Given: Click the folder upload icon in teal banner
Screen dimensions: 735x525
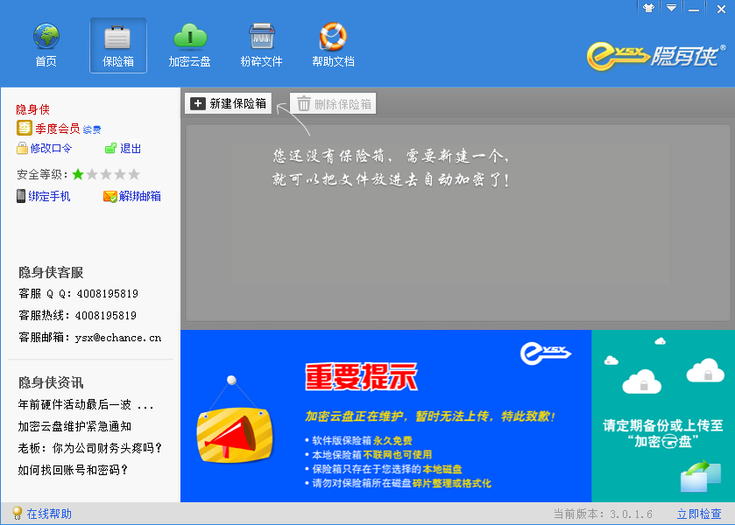Looking at the screenshot, I should pos(700,476).
